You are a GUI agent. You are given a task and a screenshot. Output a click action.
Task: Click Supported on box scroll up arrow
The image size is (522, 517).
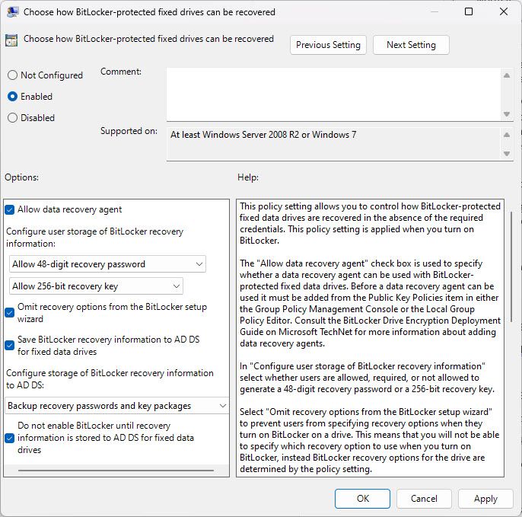[507, 135]
